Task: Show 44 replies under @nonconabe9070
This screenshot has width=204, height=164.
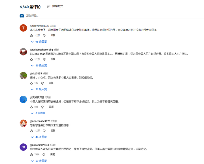Action: [x=39, y=137]
